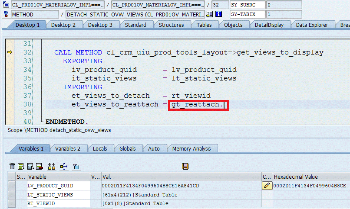This screenshot has height=209, width=350.
Task: Select the row selector for LT_STATIC_VIEWS
Action: tap(12, 195)
